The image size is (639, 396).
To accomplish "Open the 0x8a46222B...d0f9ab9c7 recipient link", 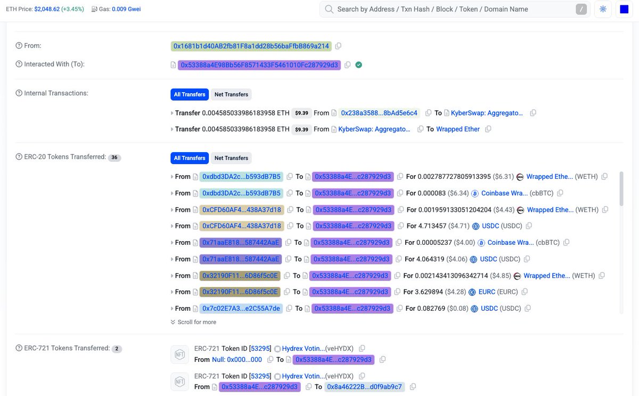I will point(365,387).
